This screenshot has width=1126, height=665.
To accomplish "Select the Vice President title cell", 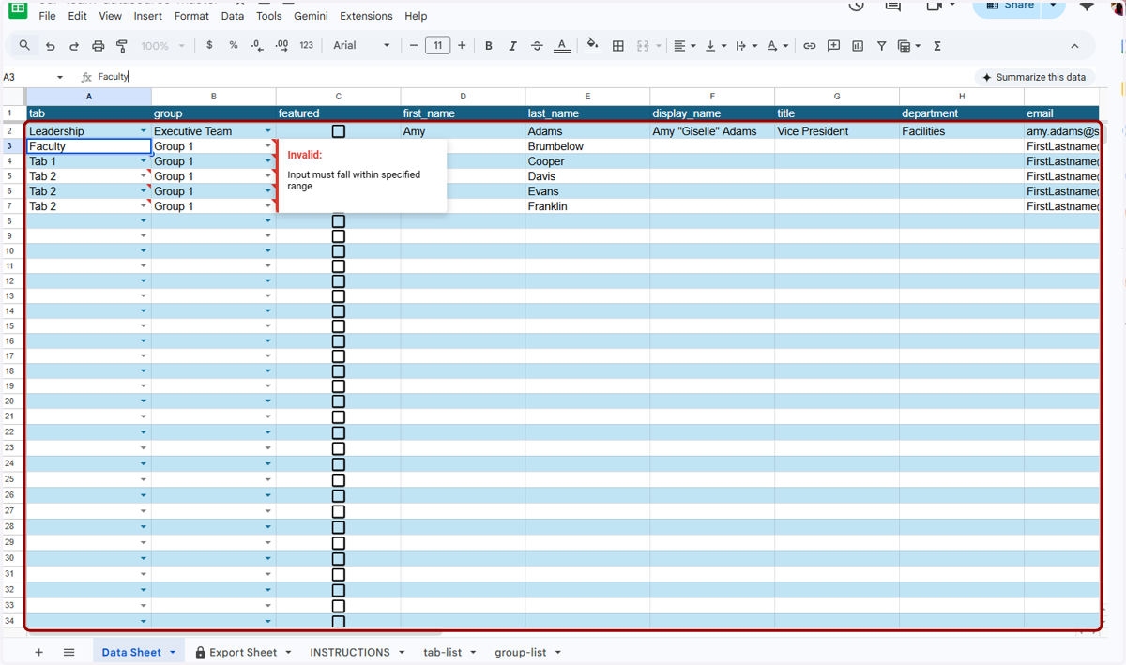I will (837, 131).
